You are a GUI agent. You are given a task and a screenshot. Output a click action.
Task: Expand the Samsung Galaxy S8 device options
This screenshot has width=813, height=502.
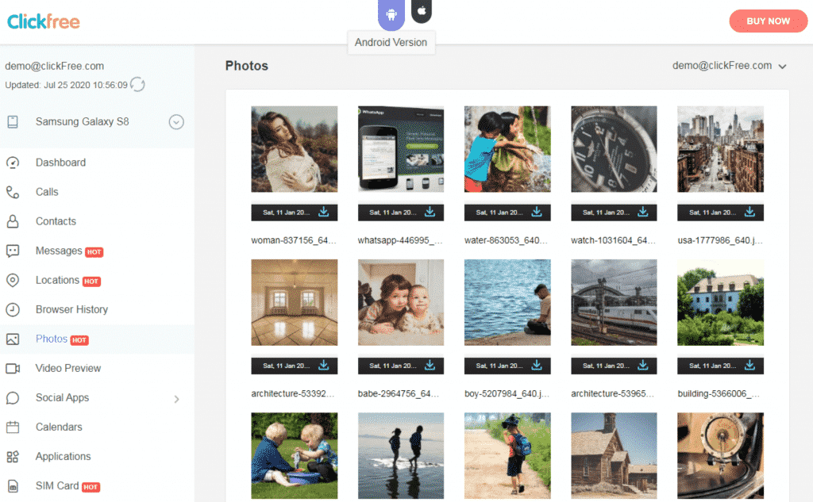pyautogui.click(x=176, y=121)
